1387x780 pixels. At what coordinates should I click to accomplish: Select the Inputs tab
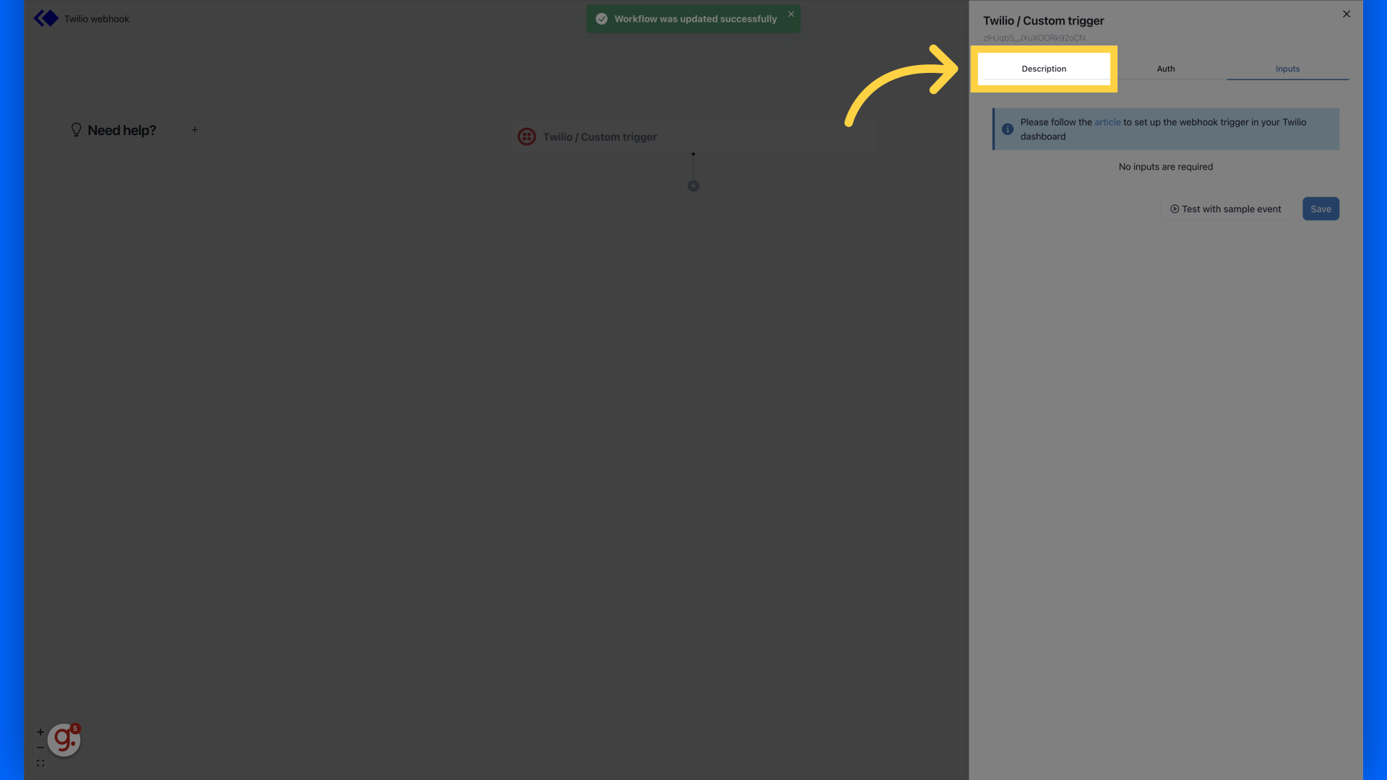click(x=1287, y=69)
